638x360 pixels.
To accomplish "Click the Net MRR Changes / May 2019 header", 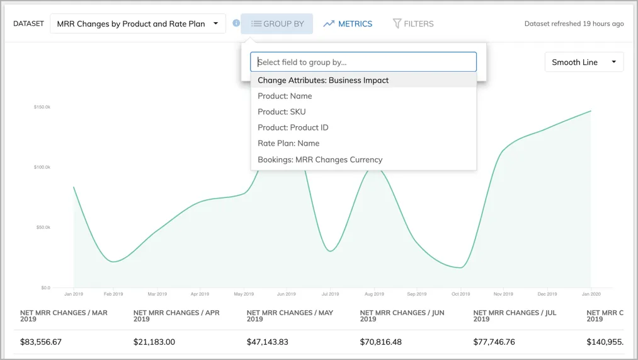I will coord(290,316).
